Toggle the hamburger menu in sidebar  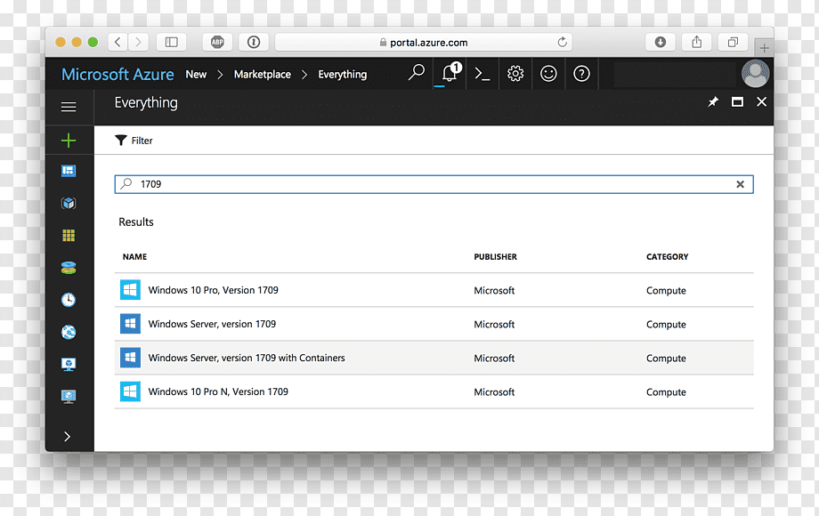pyautogui.click(x=69, y=107)
